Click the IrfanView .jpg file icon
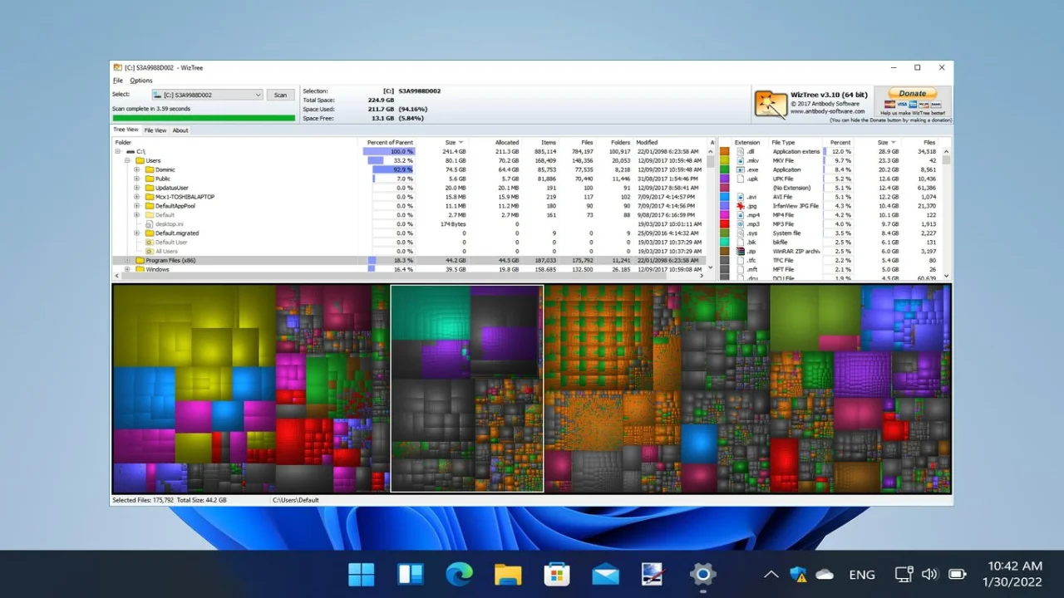This screenshot has width=1064, height=598. point(740,206)
